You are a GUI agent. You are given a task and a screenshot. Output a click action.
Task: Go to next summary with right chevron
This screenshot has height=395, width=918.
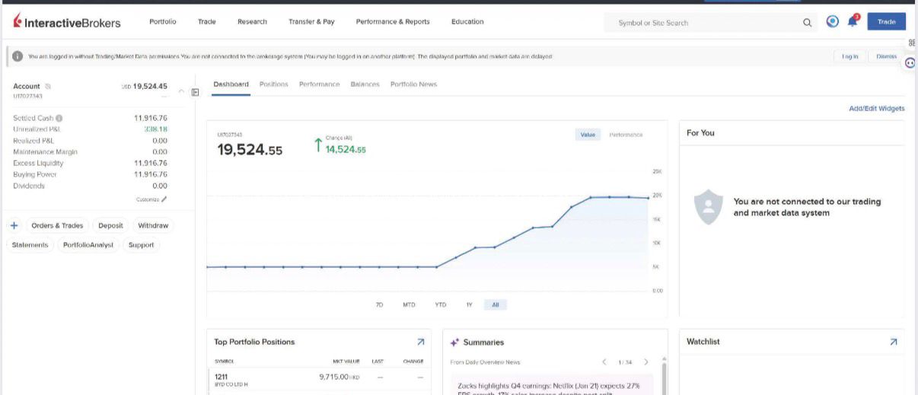coord(646,362)
